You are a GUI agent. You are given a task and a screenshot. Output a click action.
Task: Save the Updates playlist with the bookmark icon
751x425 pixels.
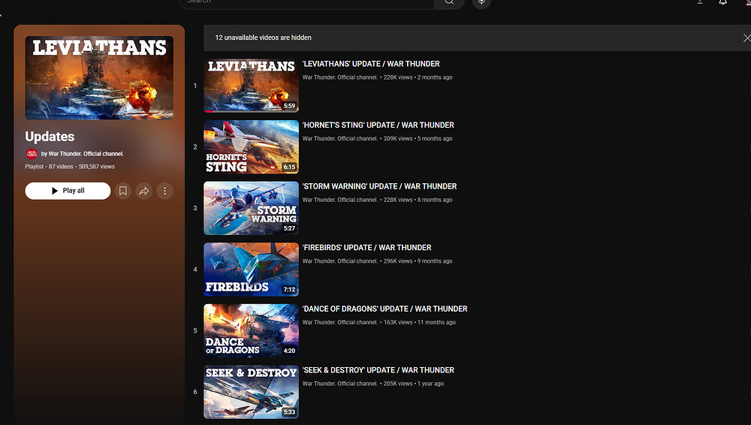[122, 191]
